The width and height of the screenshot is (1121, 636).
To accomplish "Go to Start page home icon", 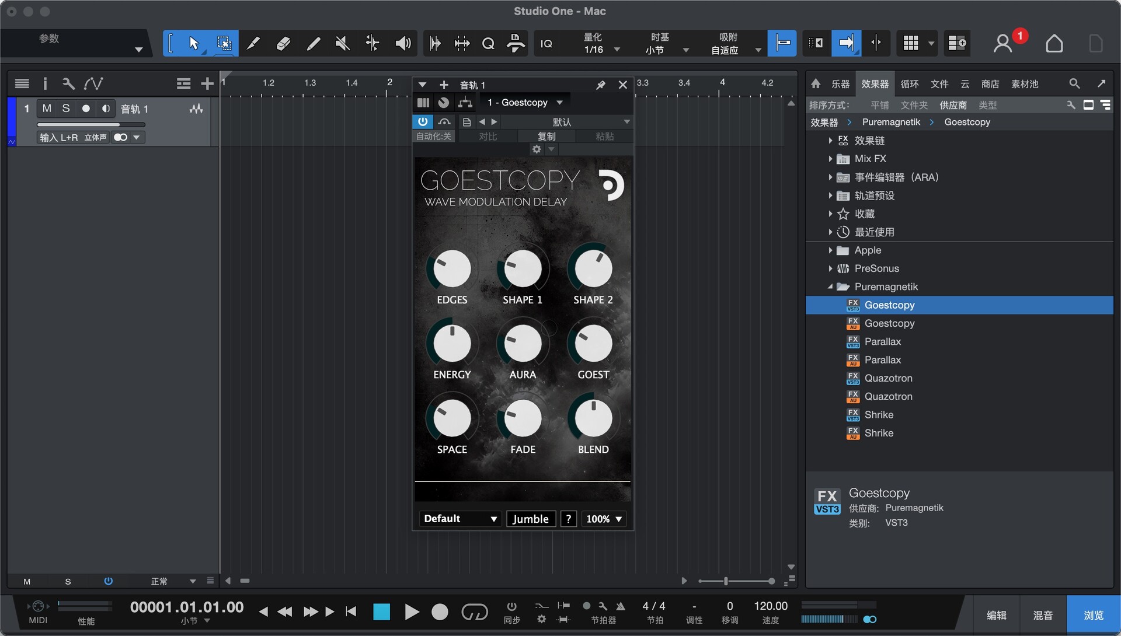I will 1054,43.
